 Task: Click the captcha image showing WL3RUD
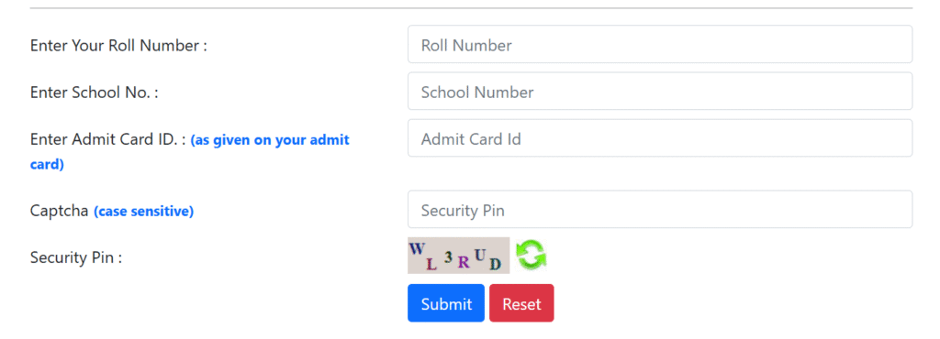click(459, 256)
